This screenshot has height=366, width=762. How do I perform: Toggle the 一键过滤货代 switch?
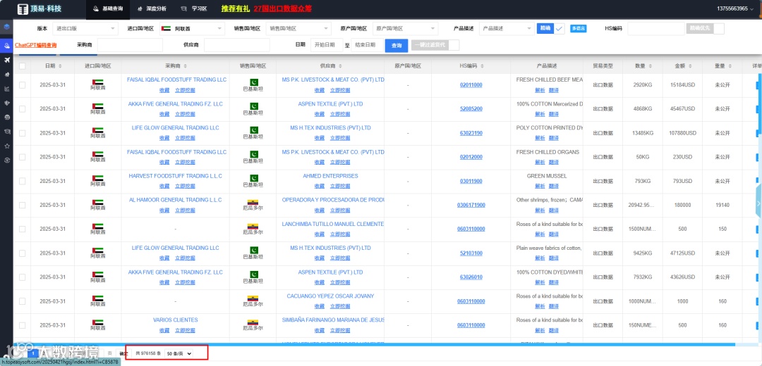pos(435,45)
